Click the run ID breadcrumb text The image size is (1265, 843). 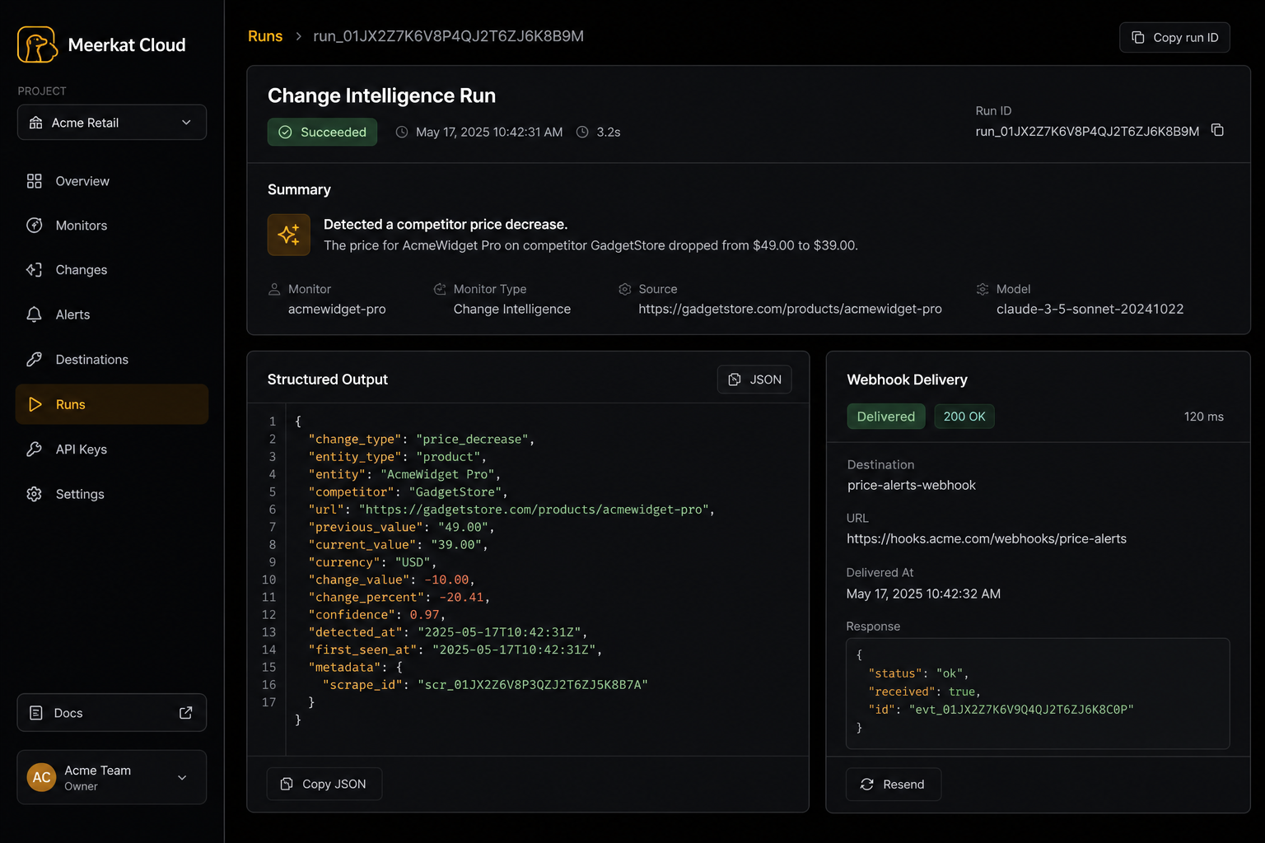(449, 36)
